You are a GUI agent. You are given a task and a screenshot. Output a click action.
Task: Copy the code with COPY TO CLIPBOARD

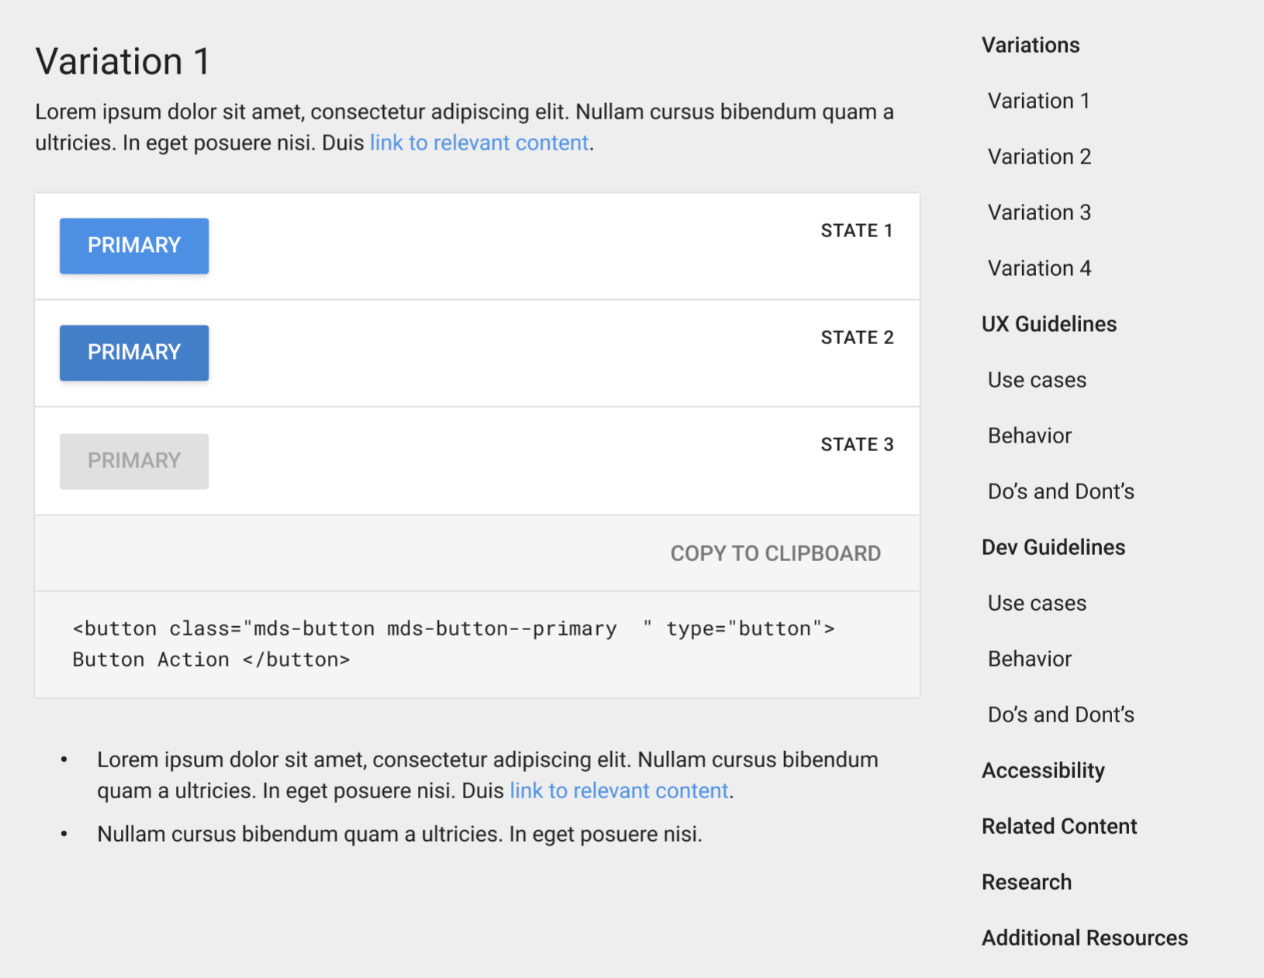775,553
